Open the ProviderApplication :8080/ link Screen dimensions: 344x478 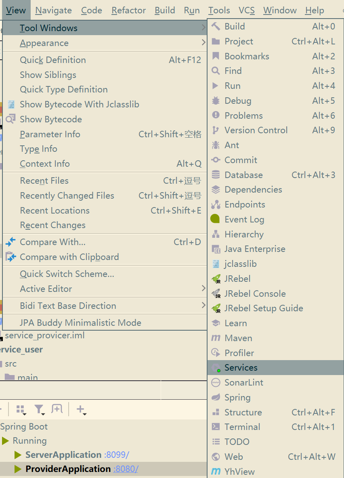click(126, 469)
